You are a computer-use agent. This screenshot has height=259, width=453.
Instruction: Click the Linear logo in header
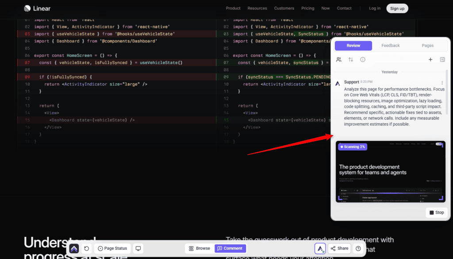(37, 8)
